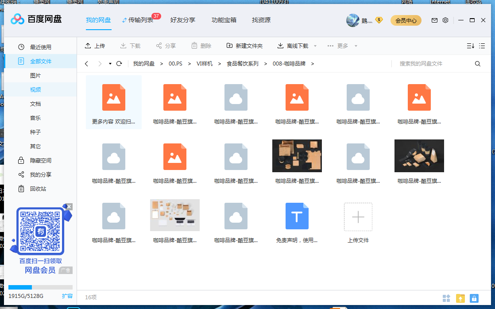The image size is (495, 309).
Task: Click the 删除 delete toolbar button
Action: click(201, 46)
